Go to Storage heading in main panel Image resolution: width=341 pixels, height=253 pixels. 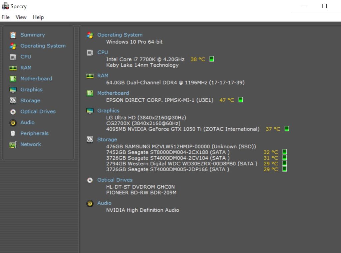pyautogui.click(x=107, y=139)
